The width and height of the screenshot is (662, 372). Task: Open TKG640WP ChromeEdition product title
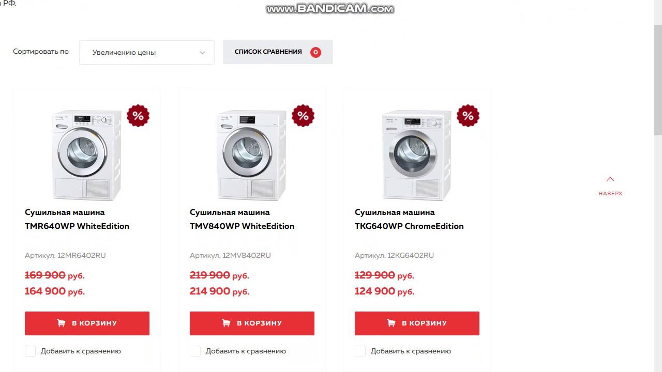(x=409, y=219)
